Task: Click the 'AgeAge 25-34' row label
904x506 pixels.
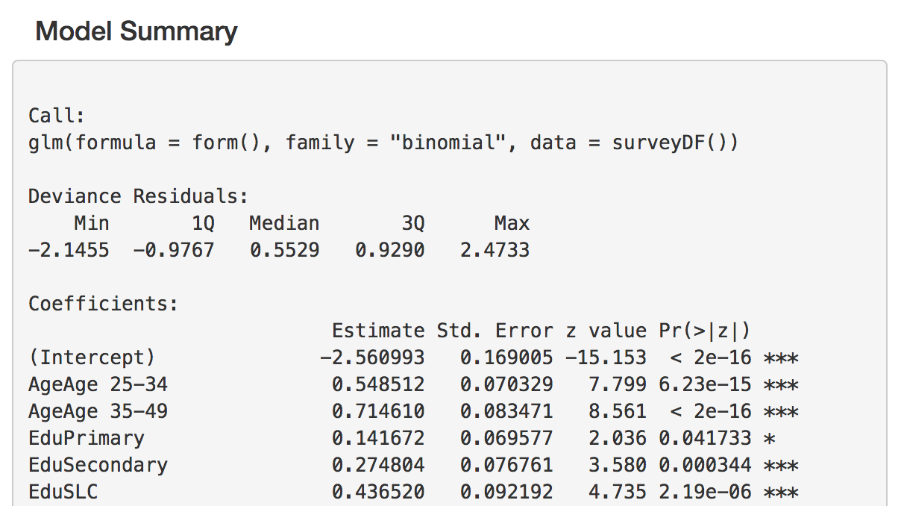Action: point(98,384)
